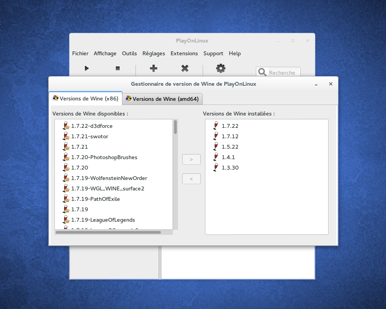Image resolution: width=386 pixels, height=309 pixels.
Task: Switch to Versions de Wine (amd64) tab
Action: (x=162, y=99)
